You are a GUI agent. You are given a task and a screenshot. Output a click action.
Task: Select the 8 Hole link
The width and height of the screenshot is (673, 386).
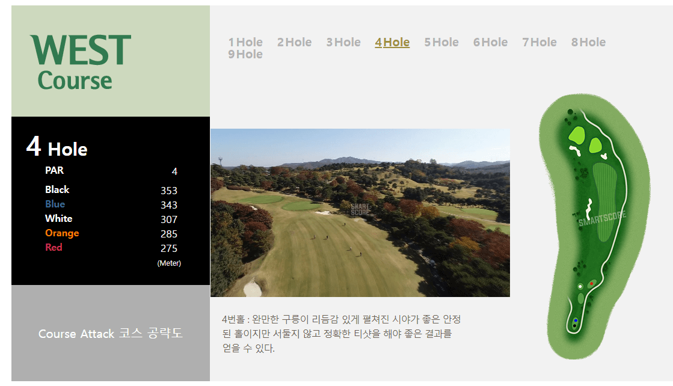[588, 42]
